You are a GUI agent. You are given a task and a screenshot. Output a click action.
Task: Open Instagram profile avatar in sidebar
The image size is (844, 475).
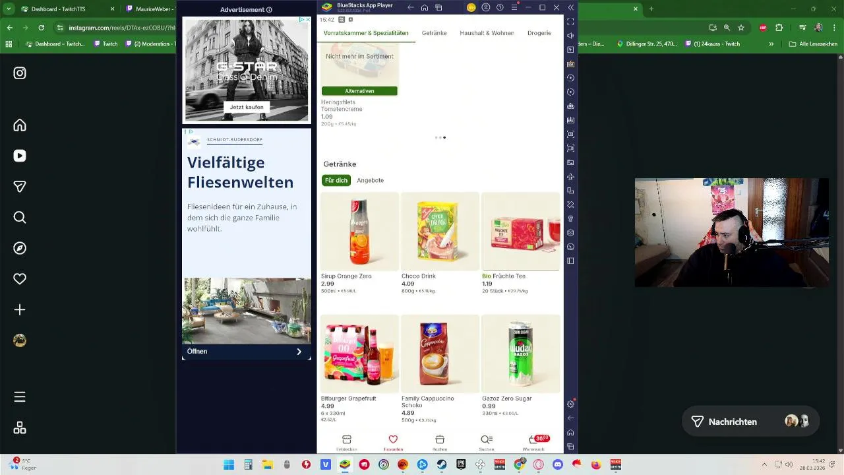(20, 340)
